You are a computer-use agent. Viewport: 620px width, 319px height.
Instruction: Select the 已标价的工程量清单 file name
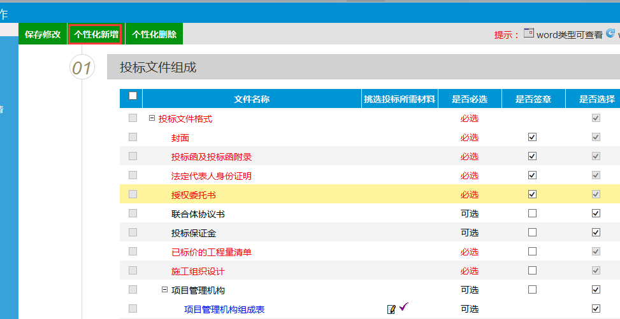click(212, 252)
